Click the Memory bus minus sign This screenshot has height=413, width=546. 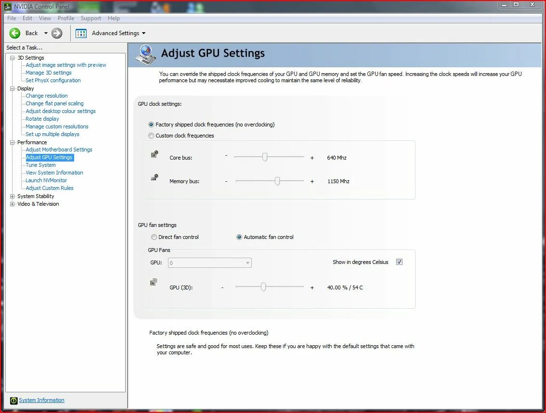tap(226, 181)
